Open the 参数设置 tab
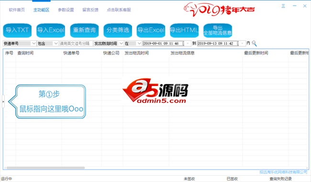This screenshot has width=311, height=182. click(x=66, y=10)
